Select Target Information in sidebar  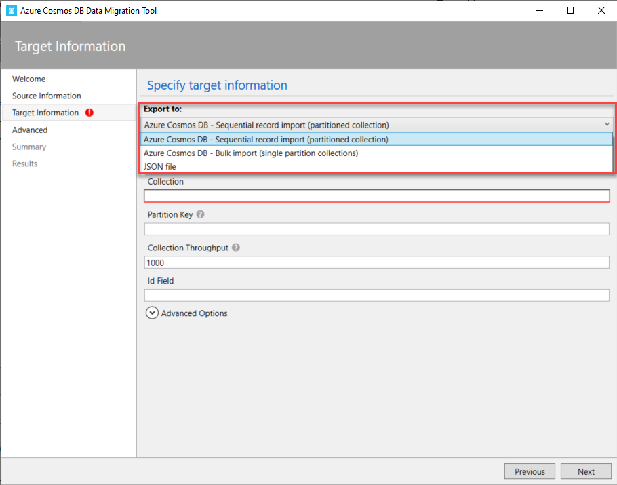(45, 113)
